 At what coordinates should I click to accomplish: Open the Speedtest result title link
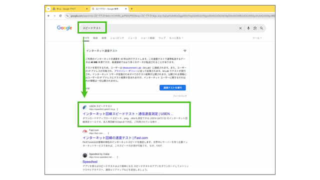tap(90, 162)
